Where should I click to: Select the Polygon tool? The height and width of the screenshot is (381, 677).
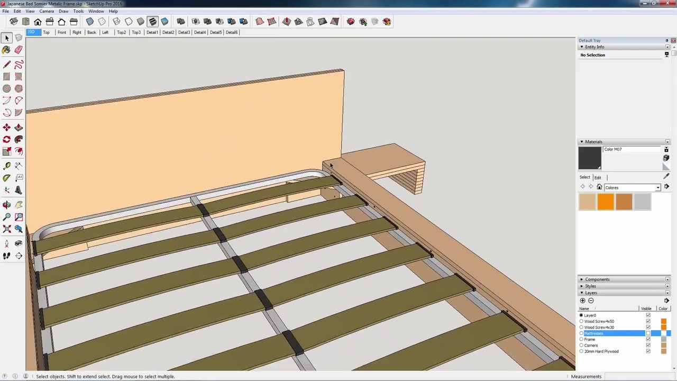pos(19,89)
